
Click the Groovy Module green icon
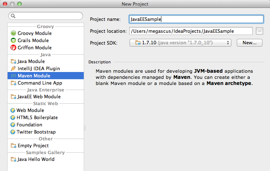[13, 33]
